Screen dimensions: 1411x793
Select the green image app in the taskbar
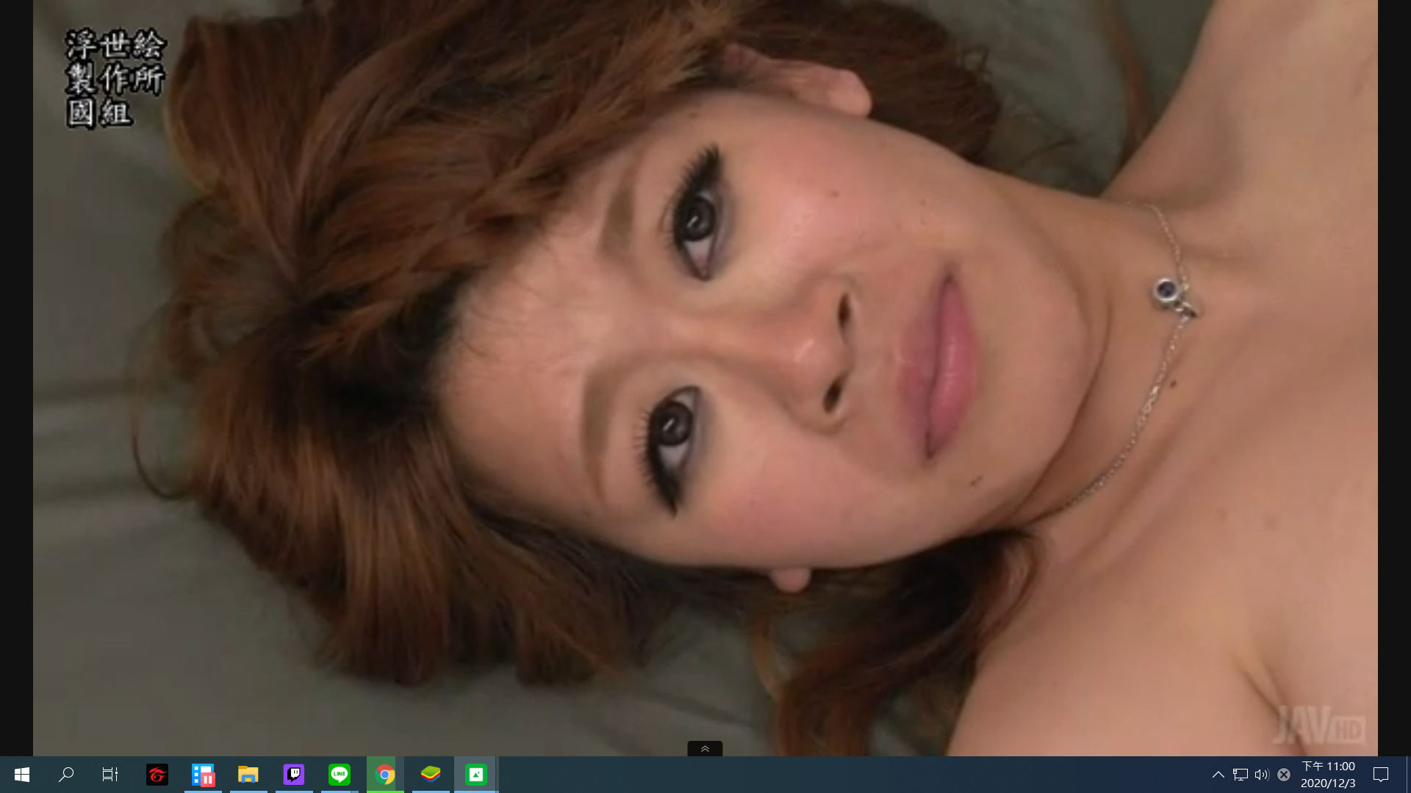click(476, 775)
